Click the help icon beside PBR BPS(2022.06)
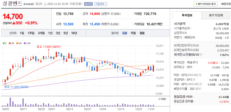Viewport: 231px width, 112px height. [201, 84]
